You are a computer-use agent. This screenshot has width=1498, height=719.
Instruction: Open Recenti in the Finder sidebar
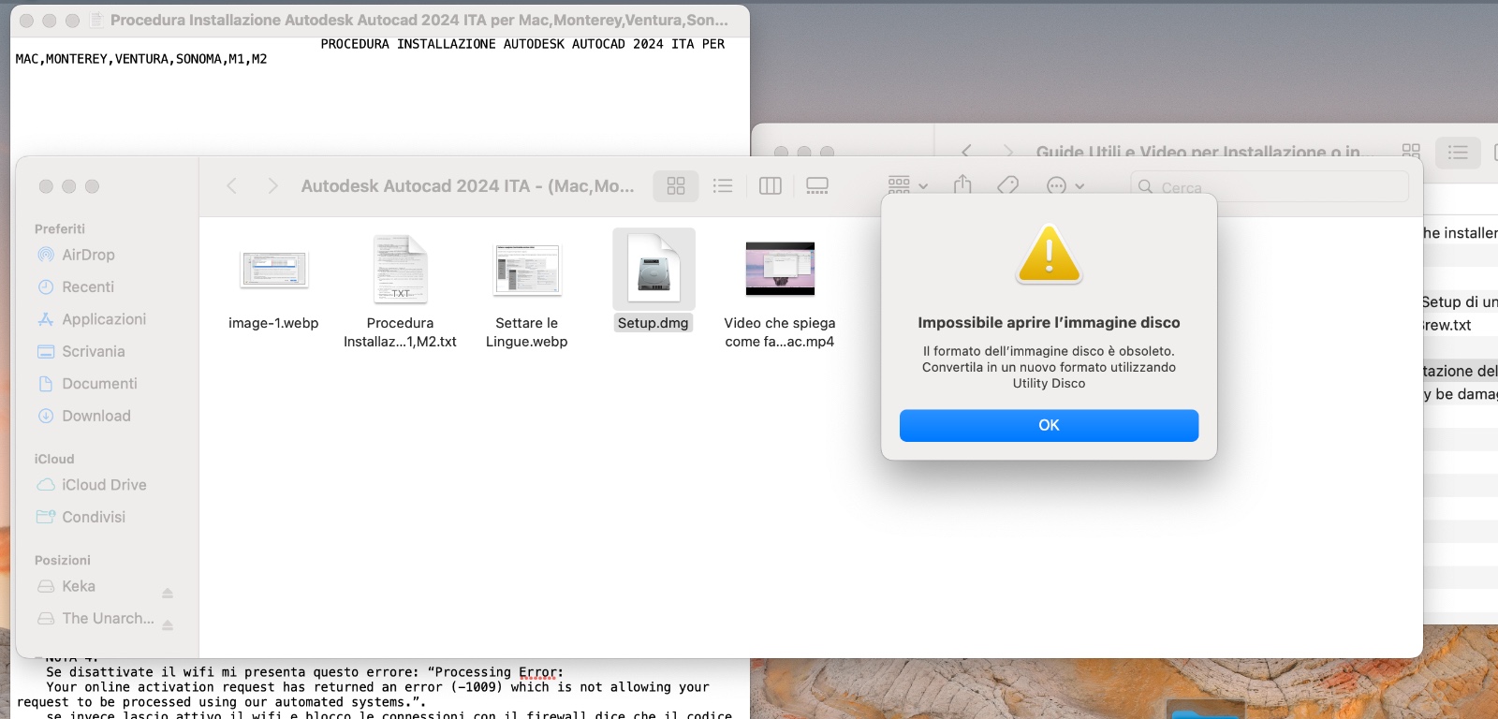point(88,286)
